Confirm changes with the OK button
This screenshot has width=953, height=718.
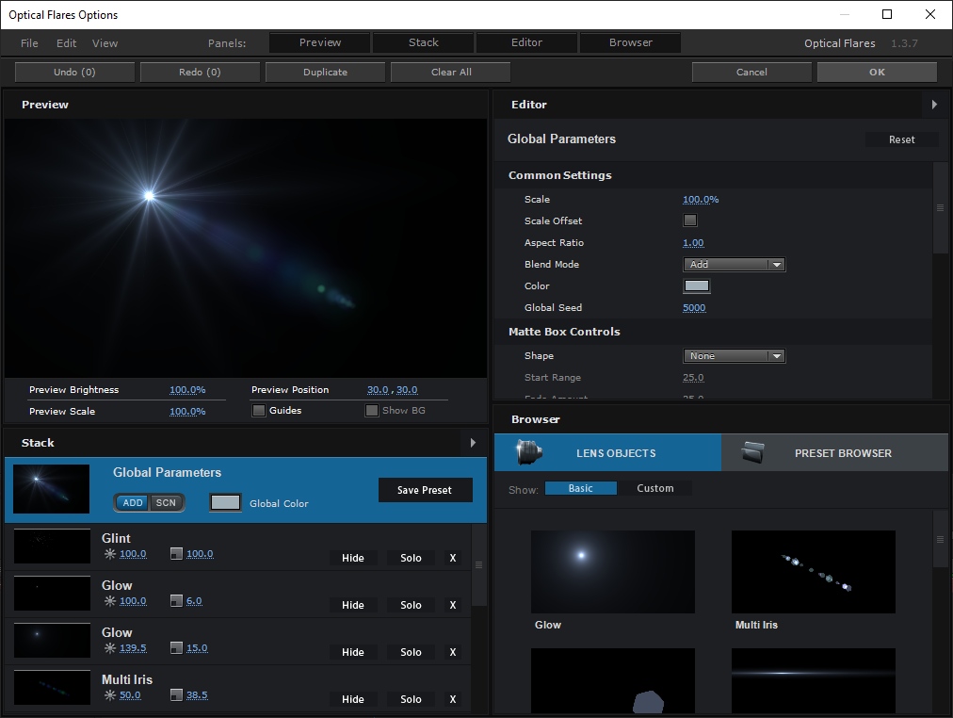(x=877, y=72)
